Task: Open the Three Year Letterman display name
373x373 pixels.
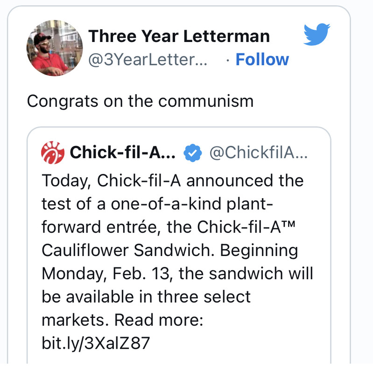Action: [x=179, y=36]
